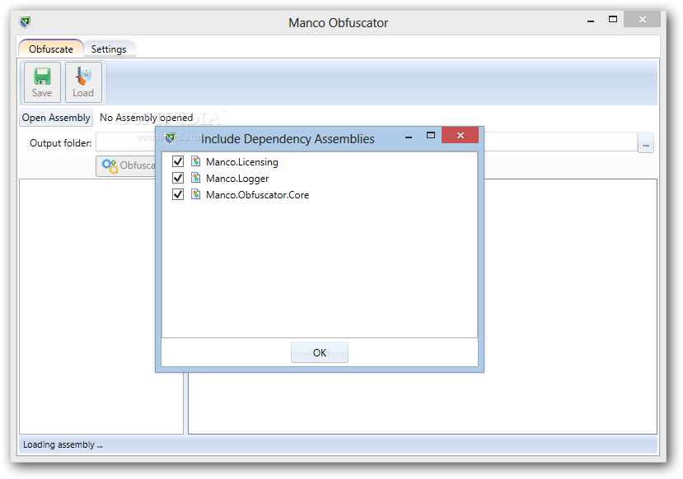683x479 pixels.
Task: Close the Include Dependency Assemblies dialog
Action: click(x=460, y=135)
